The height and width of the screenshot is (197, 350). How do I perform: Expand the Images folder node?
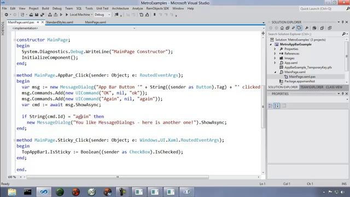click(275, 58)
